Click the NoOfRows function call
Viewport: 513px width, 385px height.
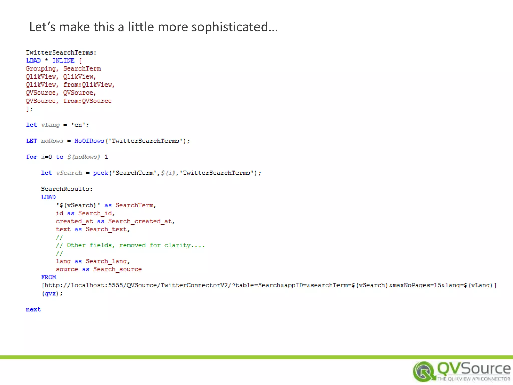[x=89, y=141]
